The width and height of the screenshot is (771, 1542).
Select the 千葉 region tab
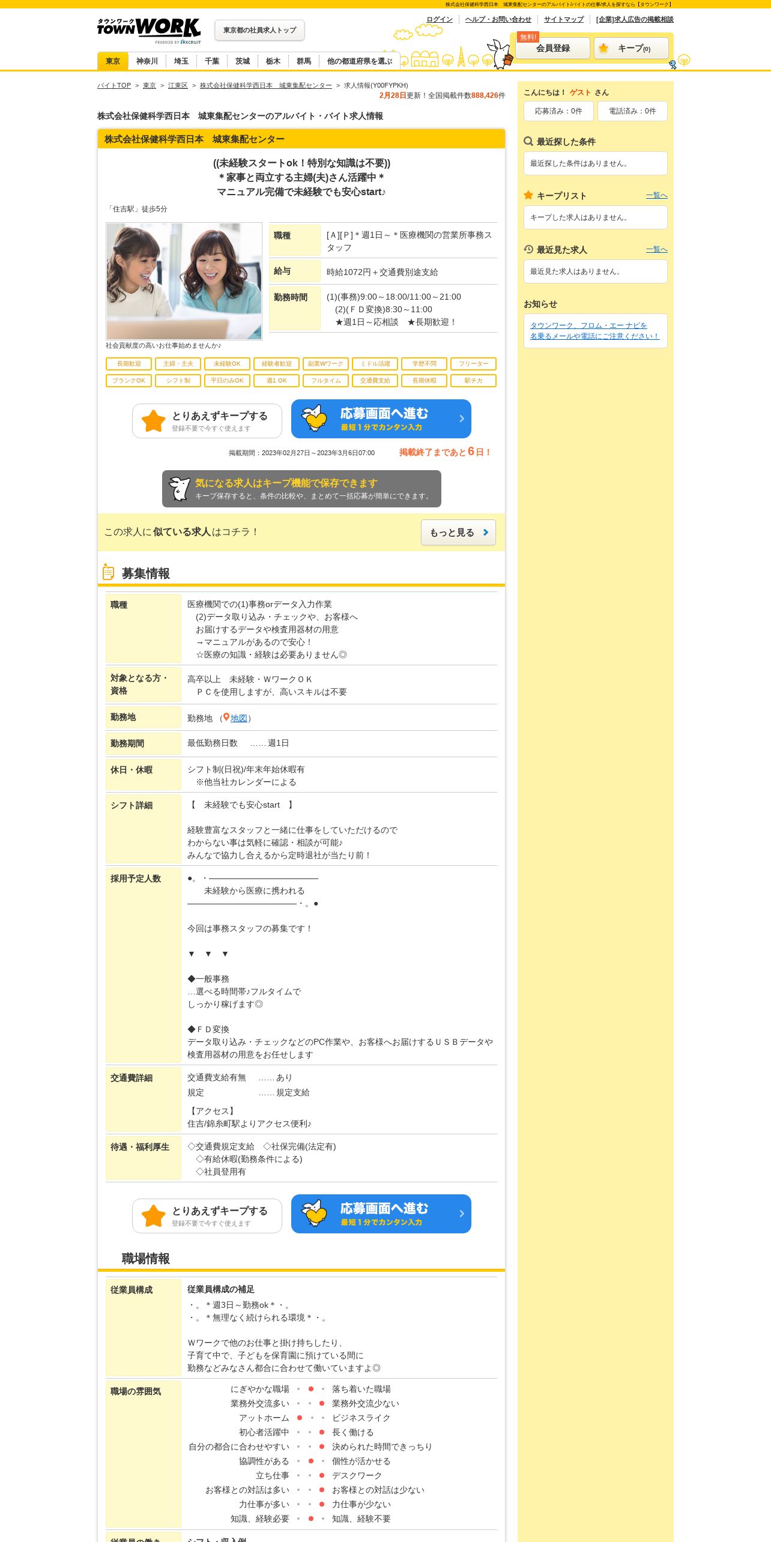coord(211,61)
